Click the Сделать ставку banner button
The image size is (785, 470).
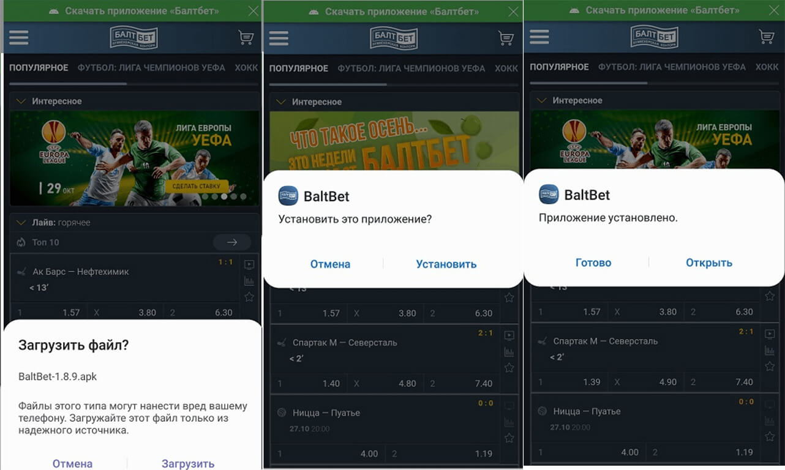tap(196, 186)
